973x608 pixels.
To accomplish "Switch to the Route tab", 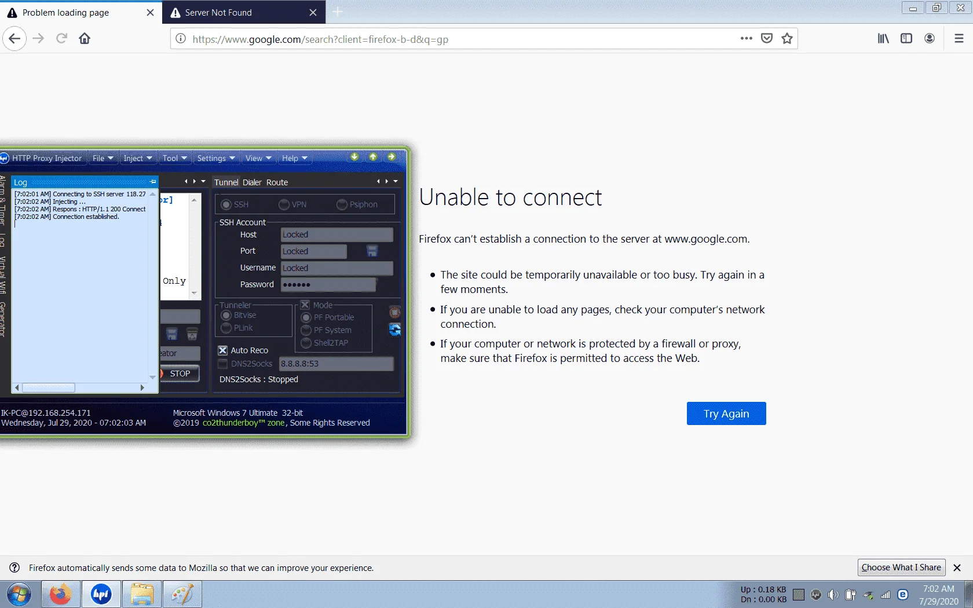I will [277, 182].
